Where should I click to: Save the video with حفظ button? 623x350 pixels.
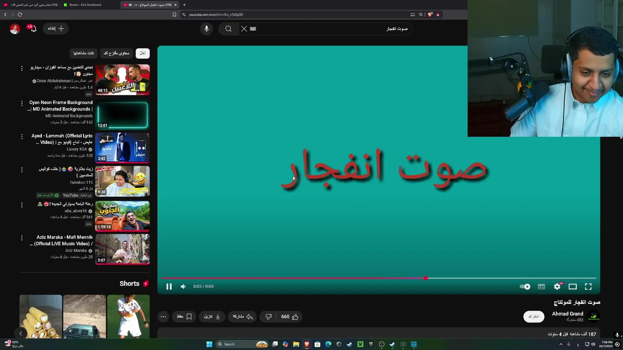[184, 316]
